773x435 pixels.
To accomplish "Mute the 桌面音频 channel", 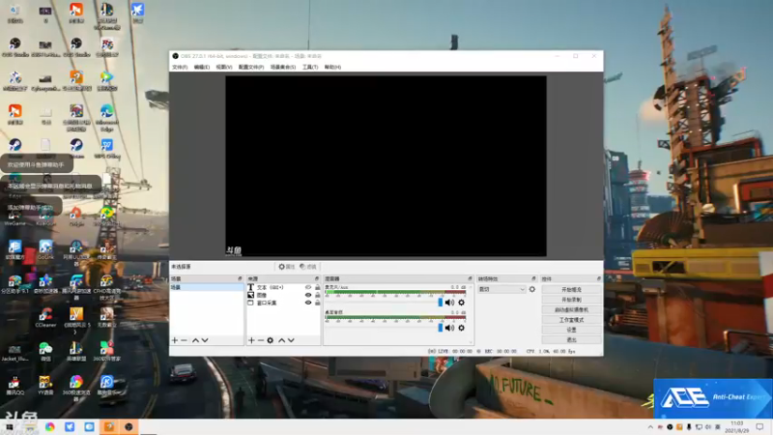I will (449, 328).
